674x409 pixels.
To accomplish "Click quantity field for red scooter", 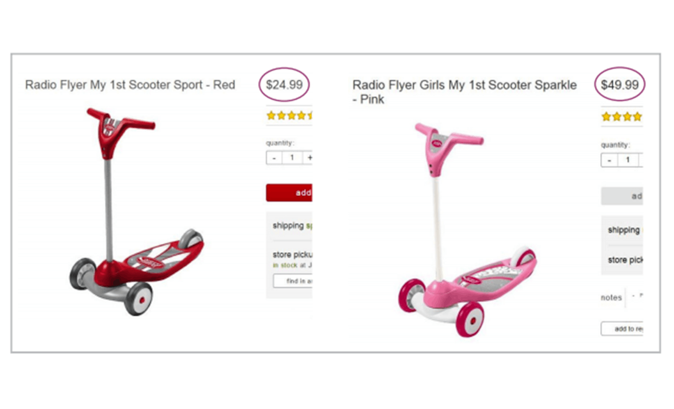I will [293, 158].
